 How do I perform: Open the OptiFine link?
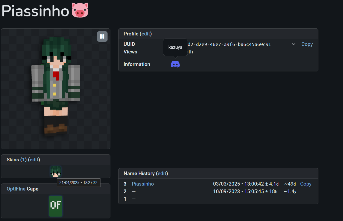point(16,189)
